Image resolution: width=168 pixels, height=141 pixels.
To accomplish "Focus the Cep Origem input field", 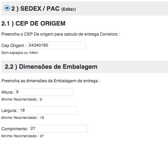I will pyautogui.click(x=57, y=45).
